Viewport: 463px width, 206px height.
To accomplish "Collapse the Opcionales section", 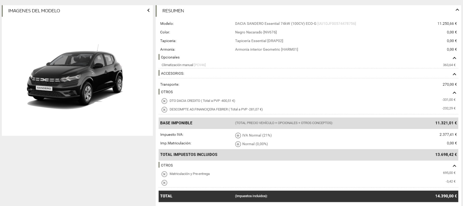I will (x=454, y=58).
